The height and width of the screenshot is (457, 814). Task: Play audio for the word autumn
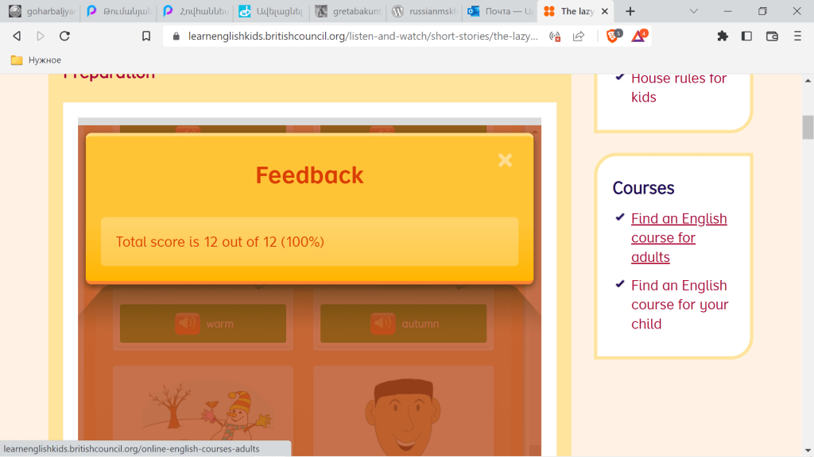click(382, 324)
